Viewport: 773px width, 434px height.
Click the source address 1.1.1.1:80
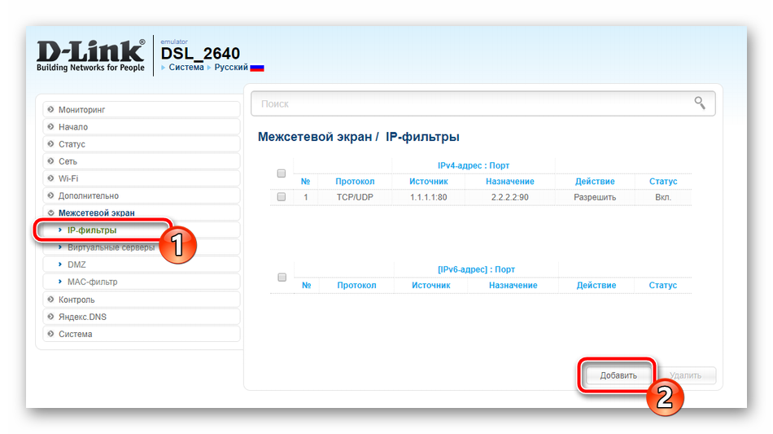pyautogui.click(x=428, y=197)
